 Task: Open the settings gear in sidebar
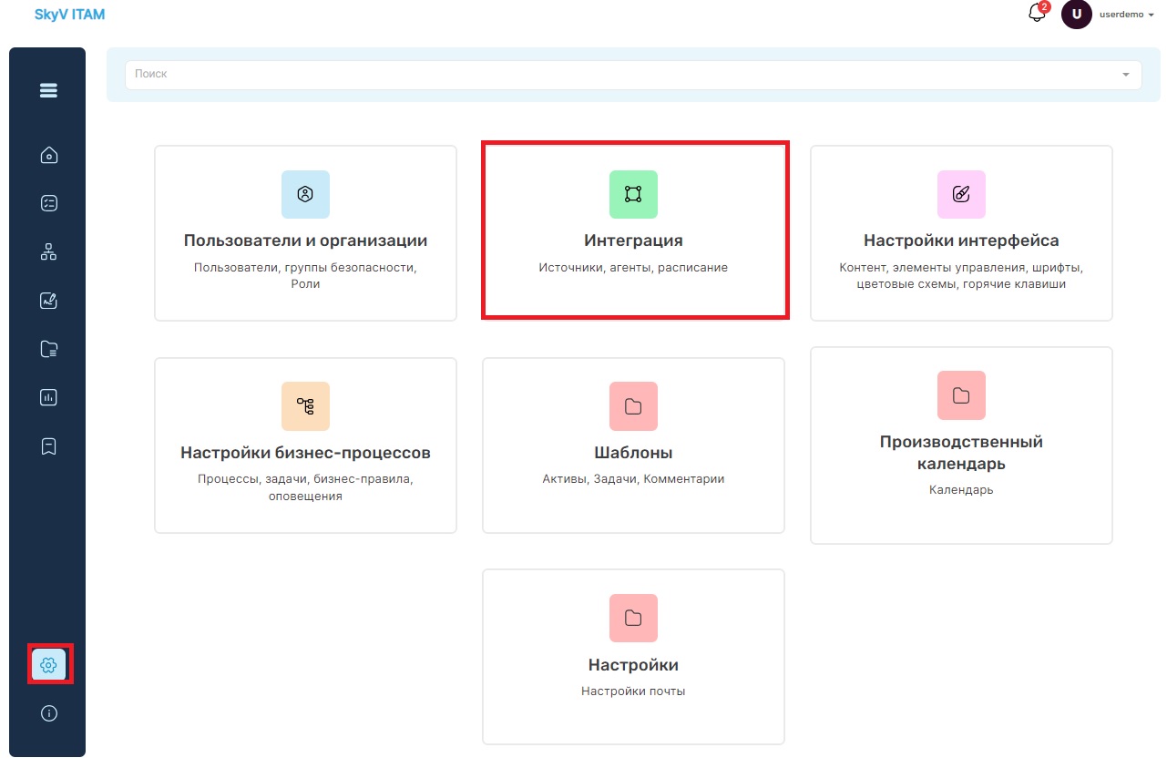(x=49, y=665)
